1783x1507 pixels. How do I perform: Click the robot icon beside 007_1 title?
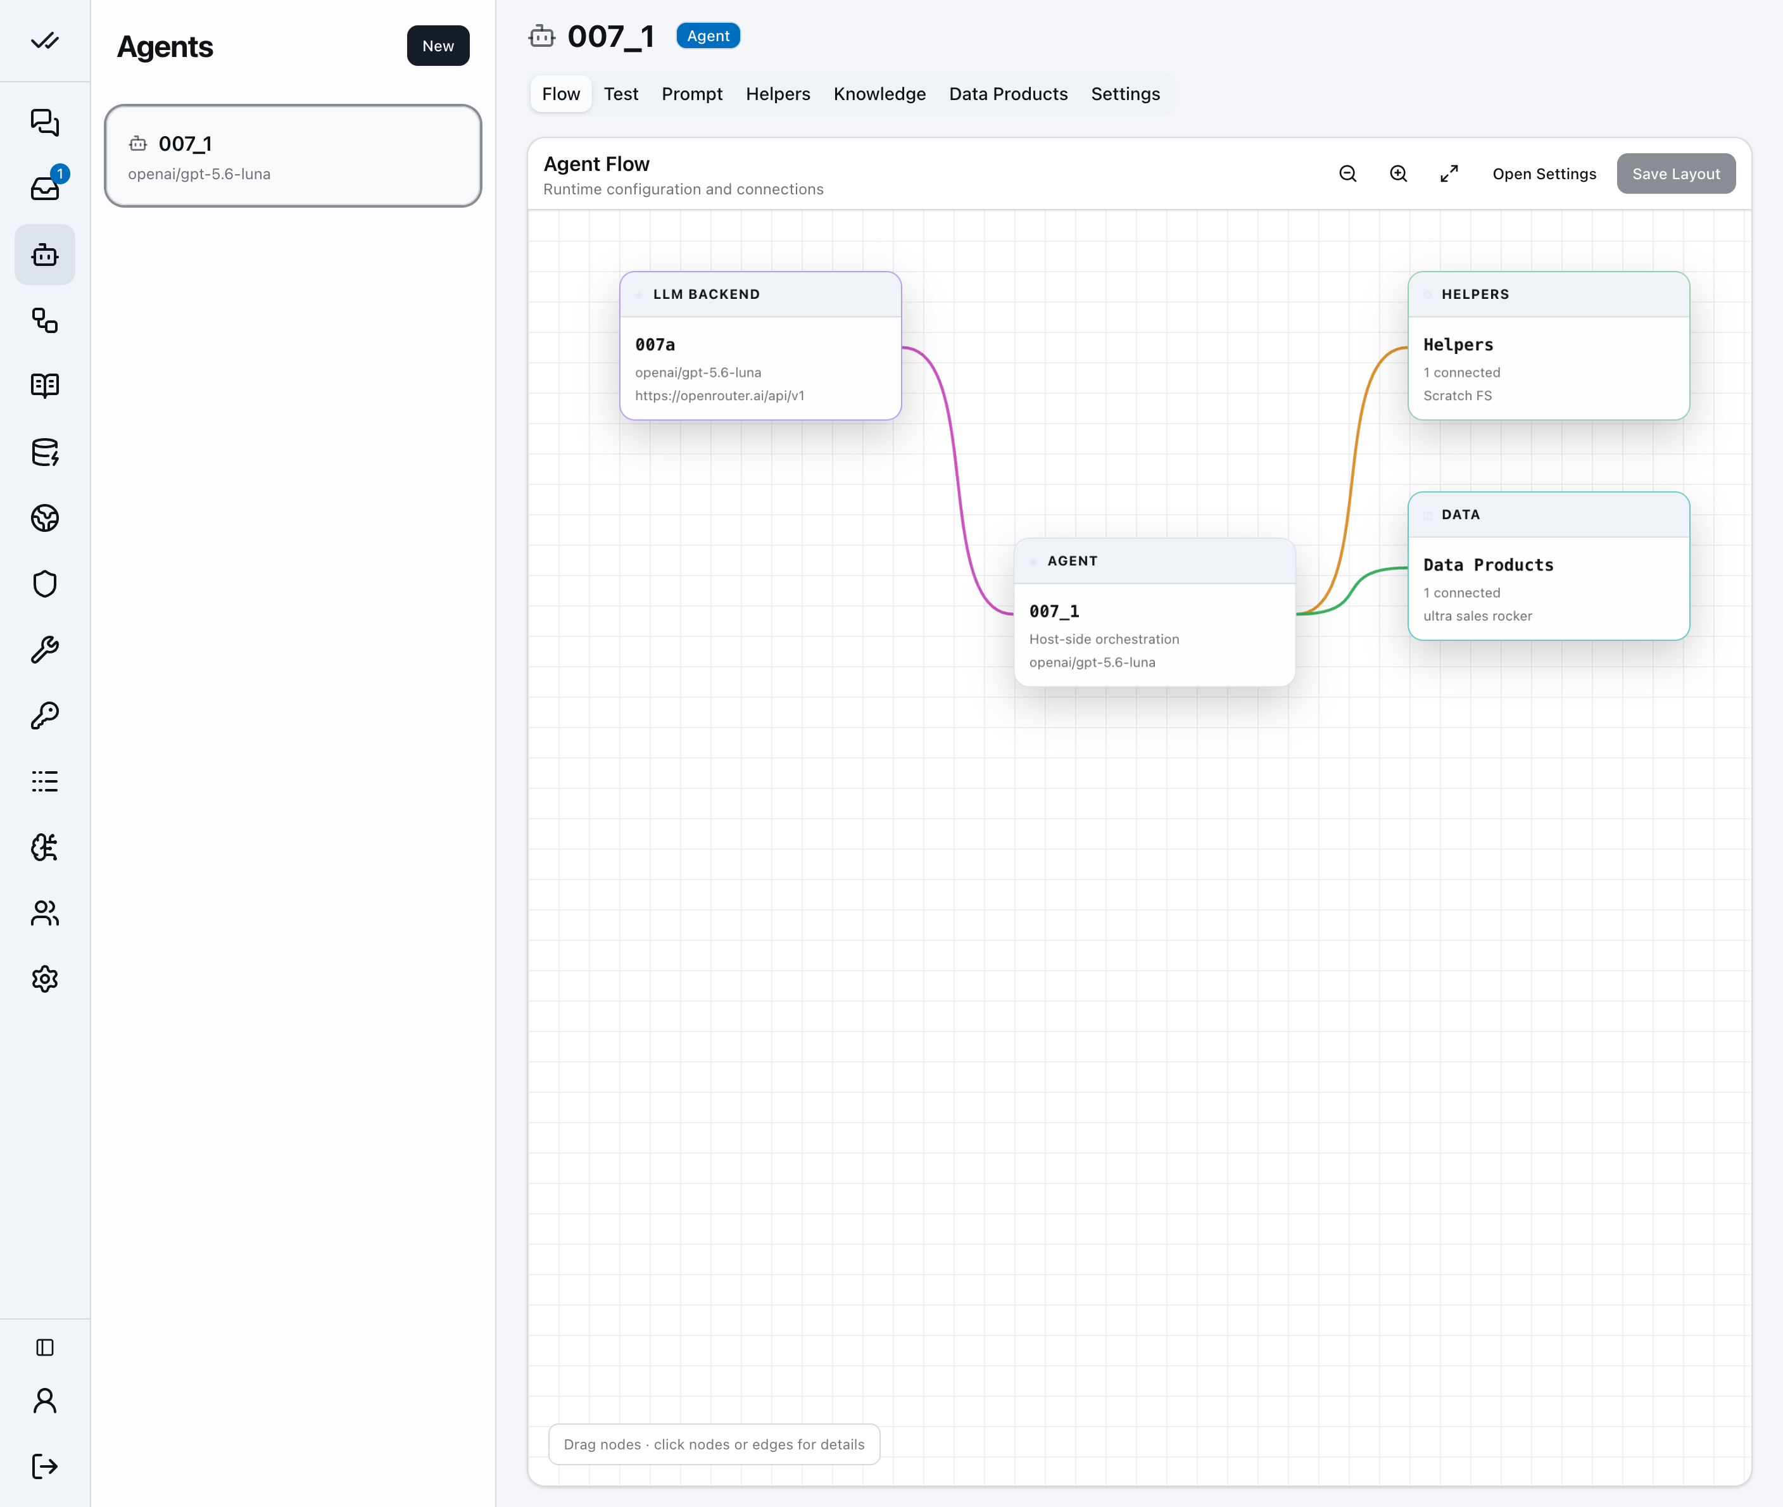pos(541,36)
